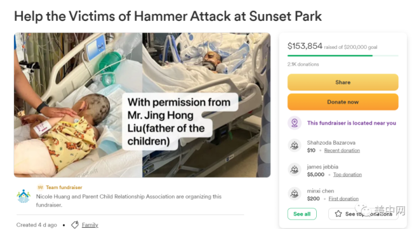
Task: Click the location pin icon
Action: 295,123
